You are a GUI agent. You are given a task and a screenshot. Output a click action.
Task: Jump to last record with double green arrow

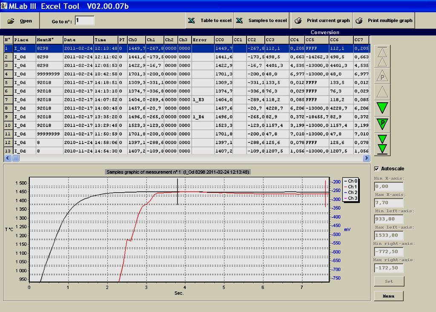coord(382,144)
